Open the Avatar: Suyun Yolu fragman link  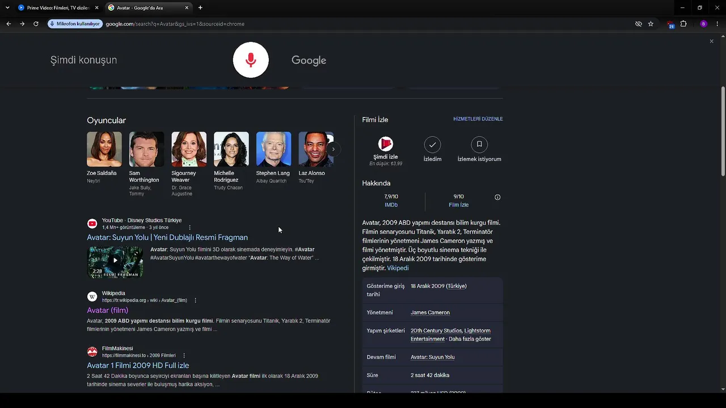(167, 237)
